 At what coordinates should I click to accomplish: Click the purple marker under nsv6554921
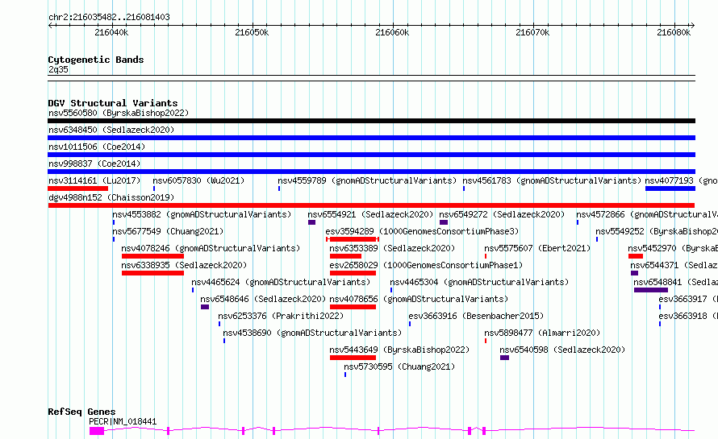coord(312,222)
